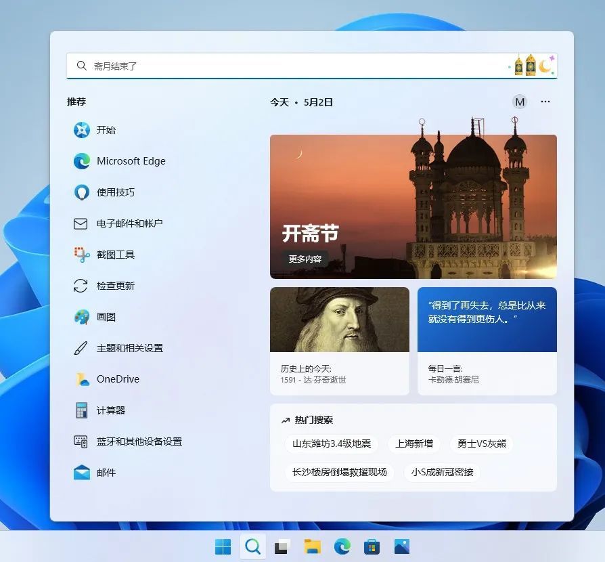605x562 pixels.
Task: Open the M user account avatar
Action: (x=520, y=102)
